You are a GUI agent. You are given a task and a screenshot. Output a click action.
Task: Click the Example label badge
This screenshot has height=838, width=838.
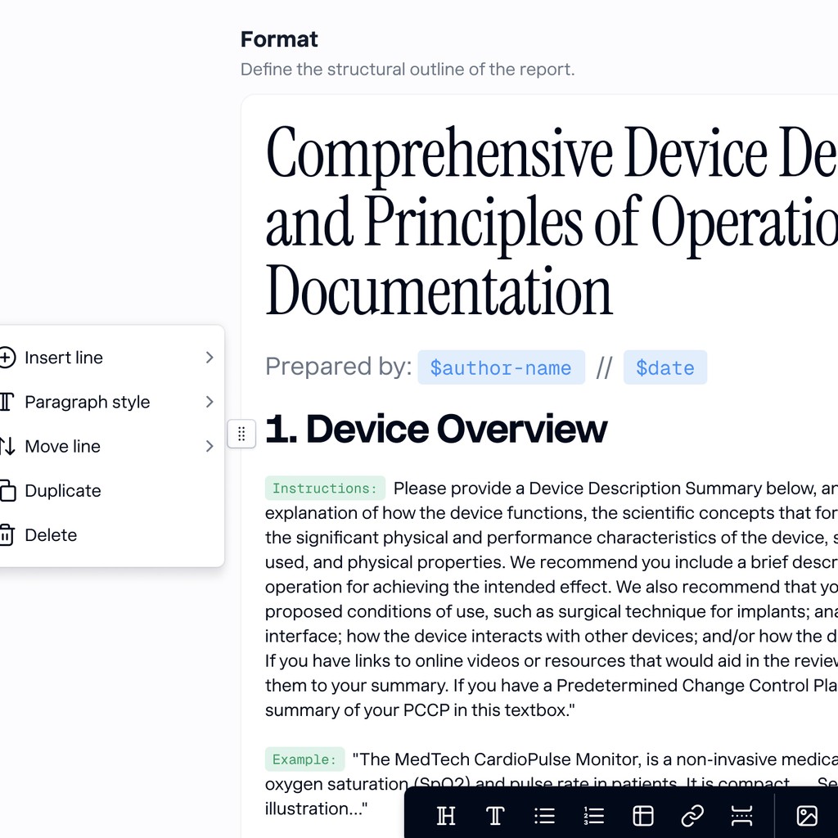pos(304,759)
